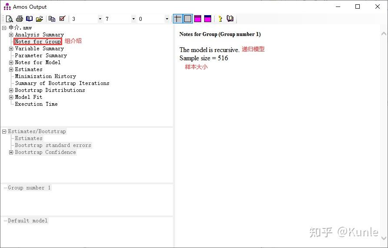Image resolution: width=388 pixels, height=248 pixels.
Task: Click scroll up arrow in output pane
Action: [x=384, y=34]
